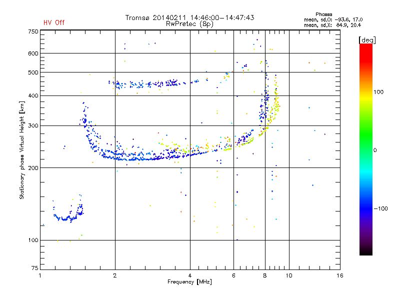
Task: Click the y-axis tick label '100'
Action: point(33,240)
